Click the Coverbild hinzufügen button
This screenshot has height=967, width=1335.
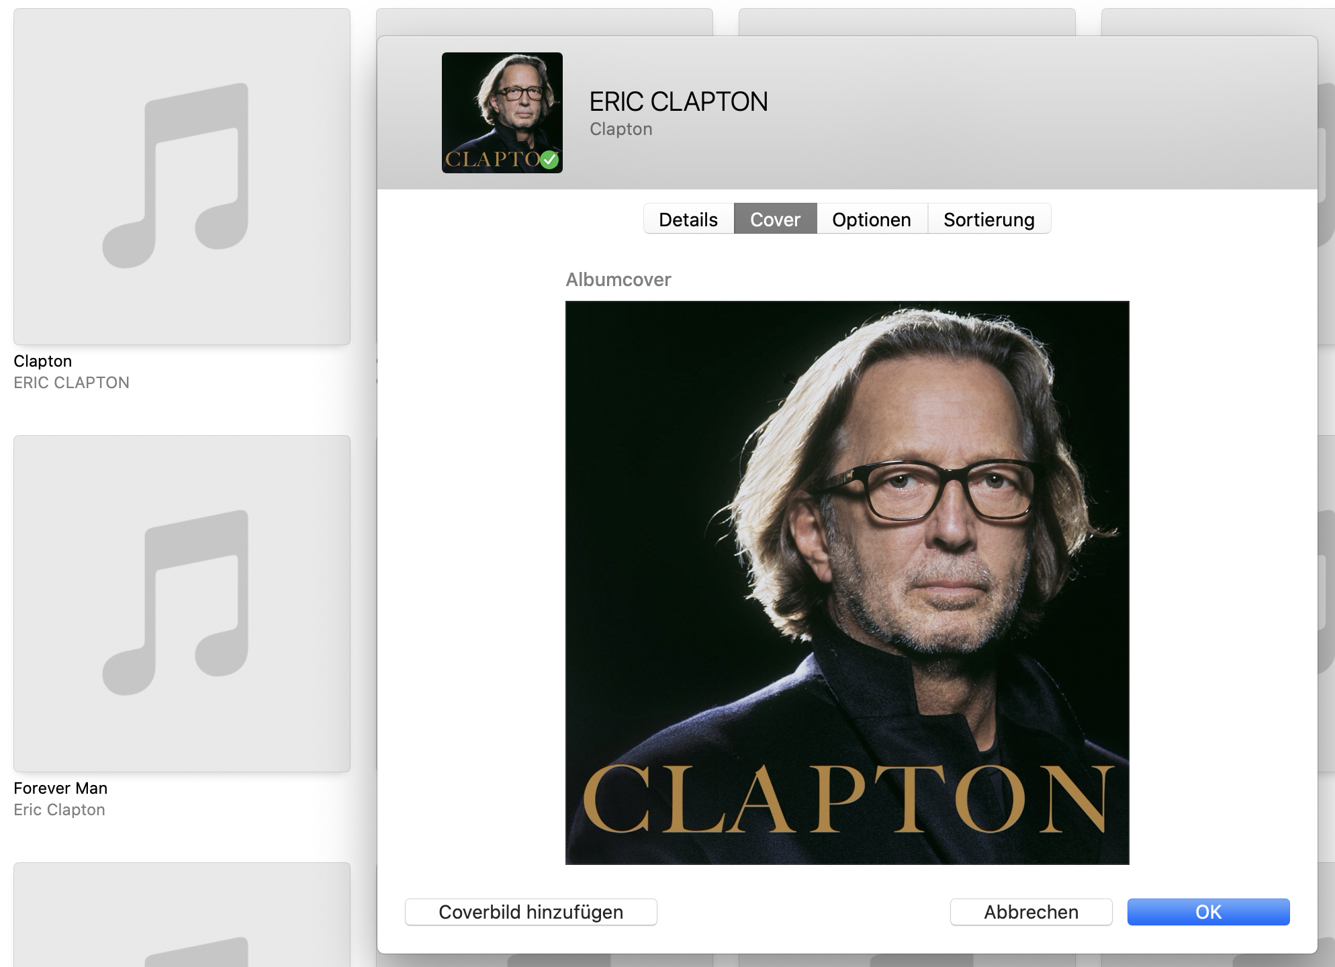(x=531, y=912)
